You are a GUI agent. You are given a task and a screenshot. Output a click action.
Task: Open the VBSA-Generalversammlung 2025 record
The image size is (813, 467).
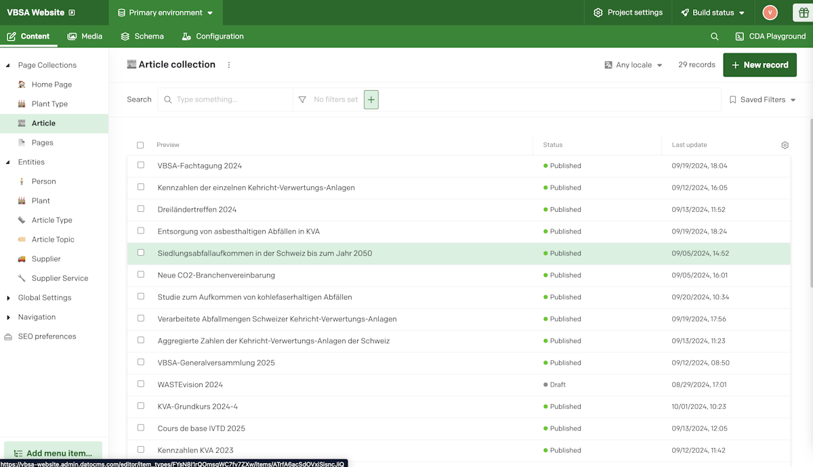(216, 363)
